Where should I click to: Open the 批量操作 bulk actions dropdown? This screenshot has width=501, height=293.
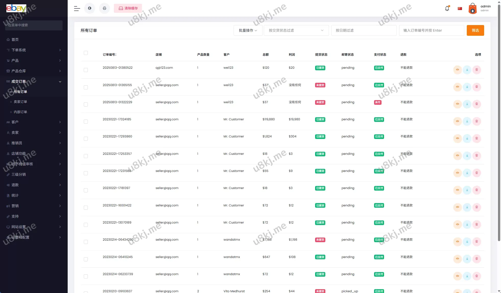point(248,30)
